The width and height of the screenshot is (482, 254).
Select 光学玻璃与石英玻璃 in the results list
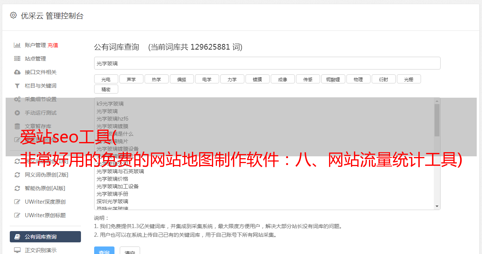pyautogui.click(x=120, y=171)
